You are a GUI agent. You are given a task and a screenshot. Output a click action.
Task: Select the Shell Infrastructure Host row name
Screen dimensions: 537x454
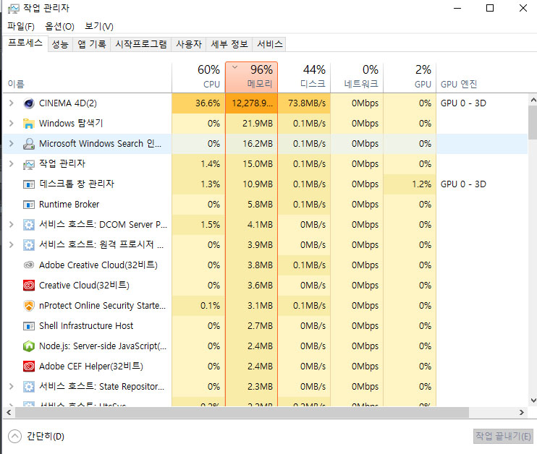tap(86, 326)
